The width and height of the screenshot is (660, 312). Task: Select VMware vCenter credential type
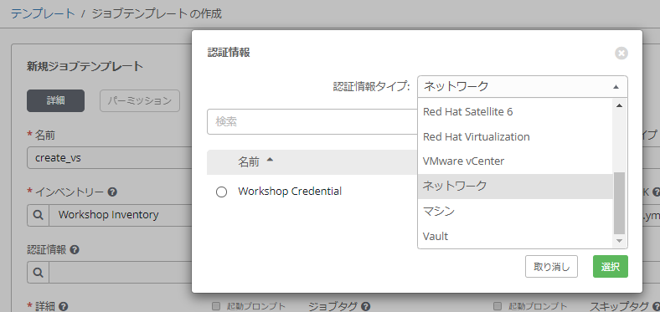[516, 161]
